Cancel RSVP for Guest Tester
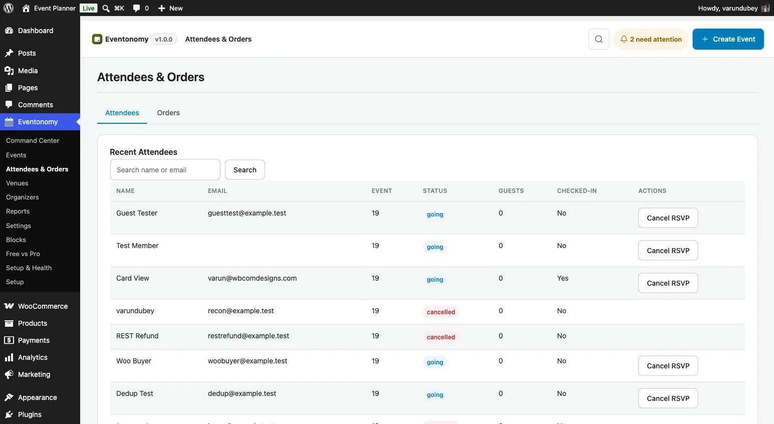This screenshot has width=774, height=424. click(x=668, y=218)
